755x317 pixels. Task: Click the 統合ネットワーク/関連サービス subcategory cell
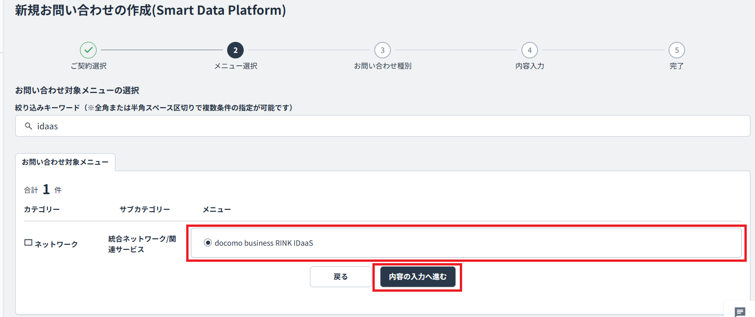pos(142,244)
